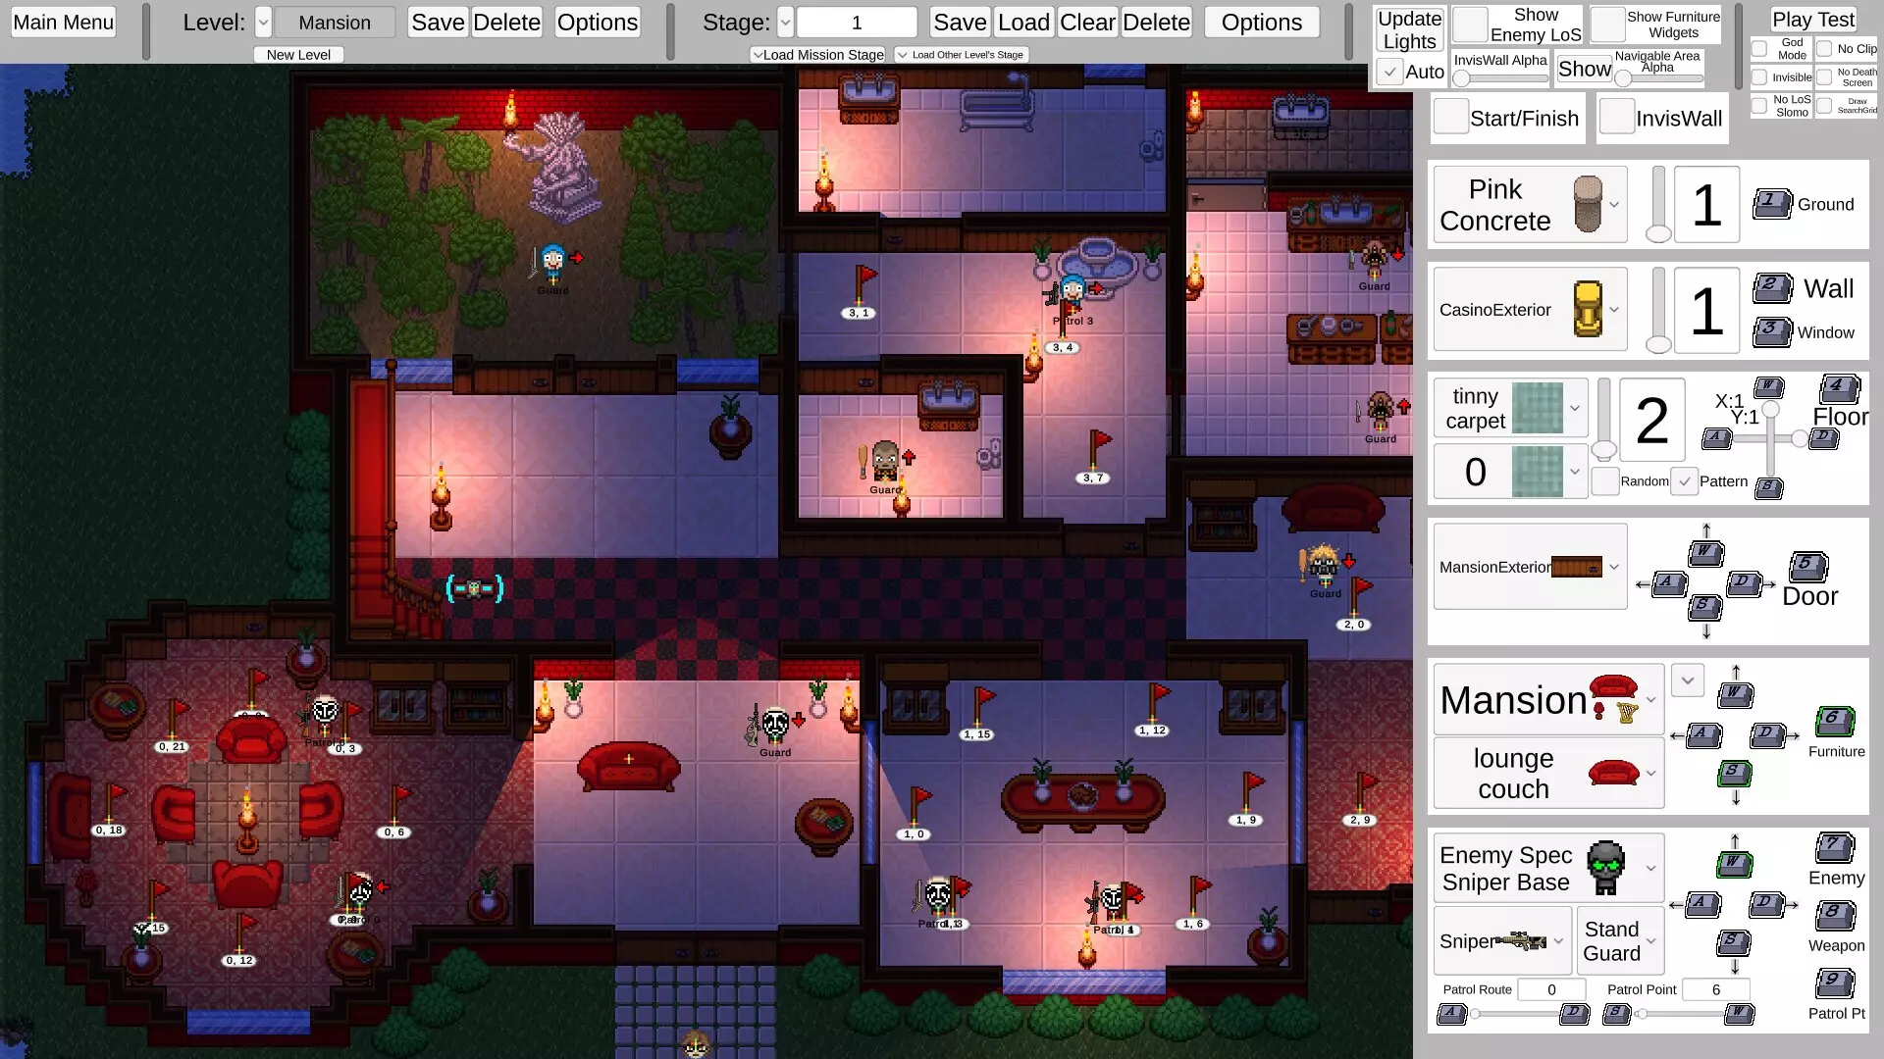This screenshot has height=1059, width=1884.
Task: Click the Wall key icon labeled 2
Action: [x=1772, y=287]
